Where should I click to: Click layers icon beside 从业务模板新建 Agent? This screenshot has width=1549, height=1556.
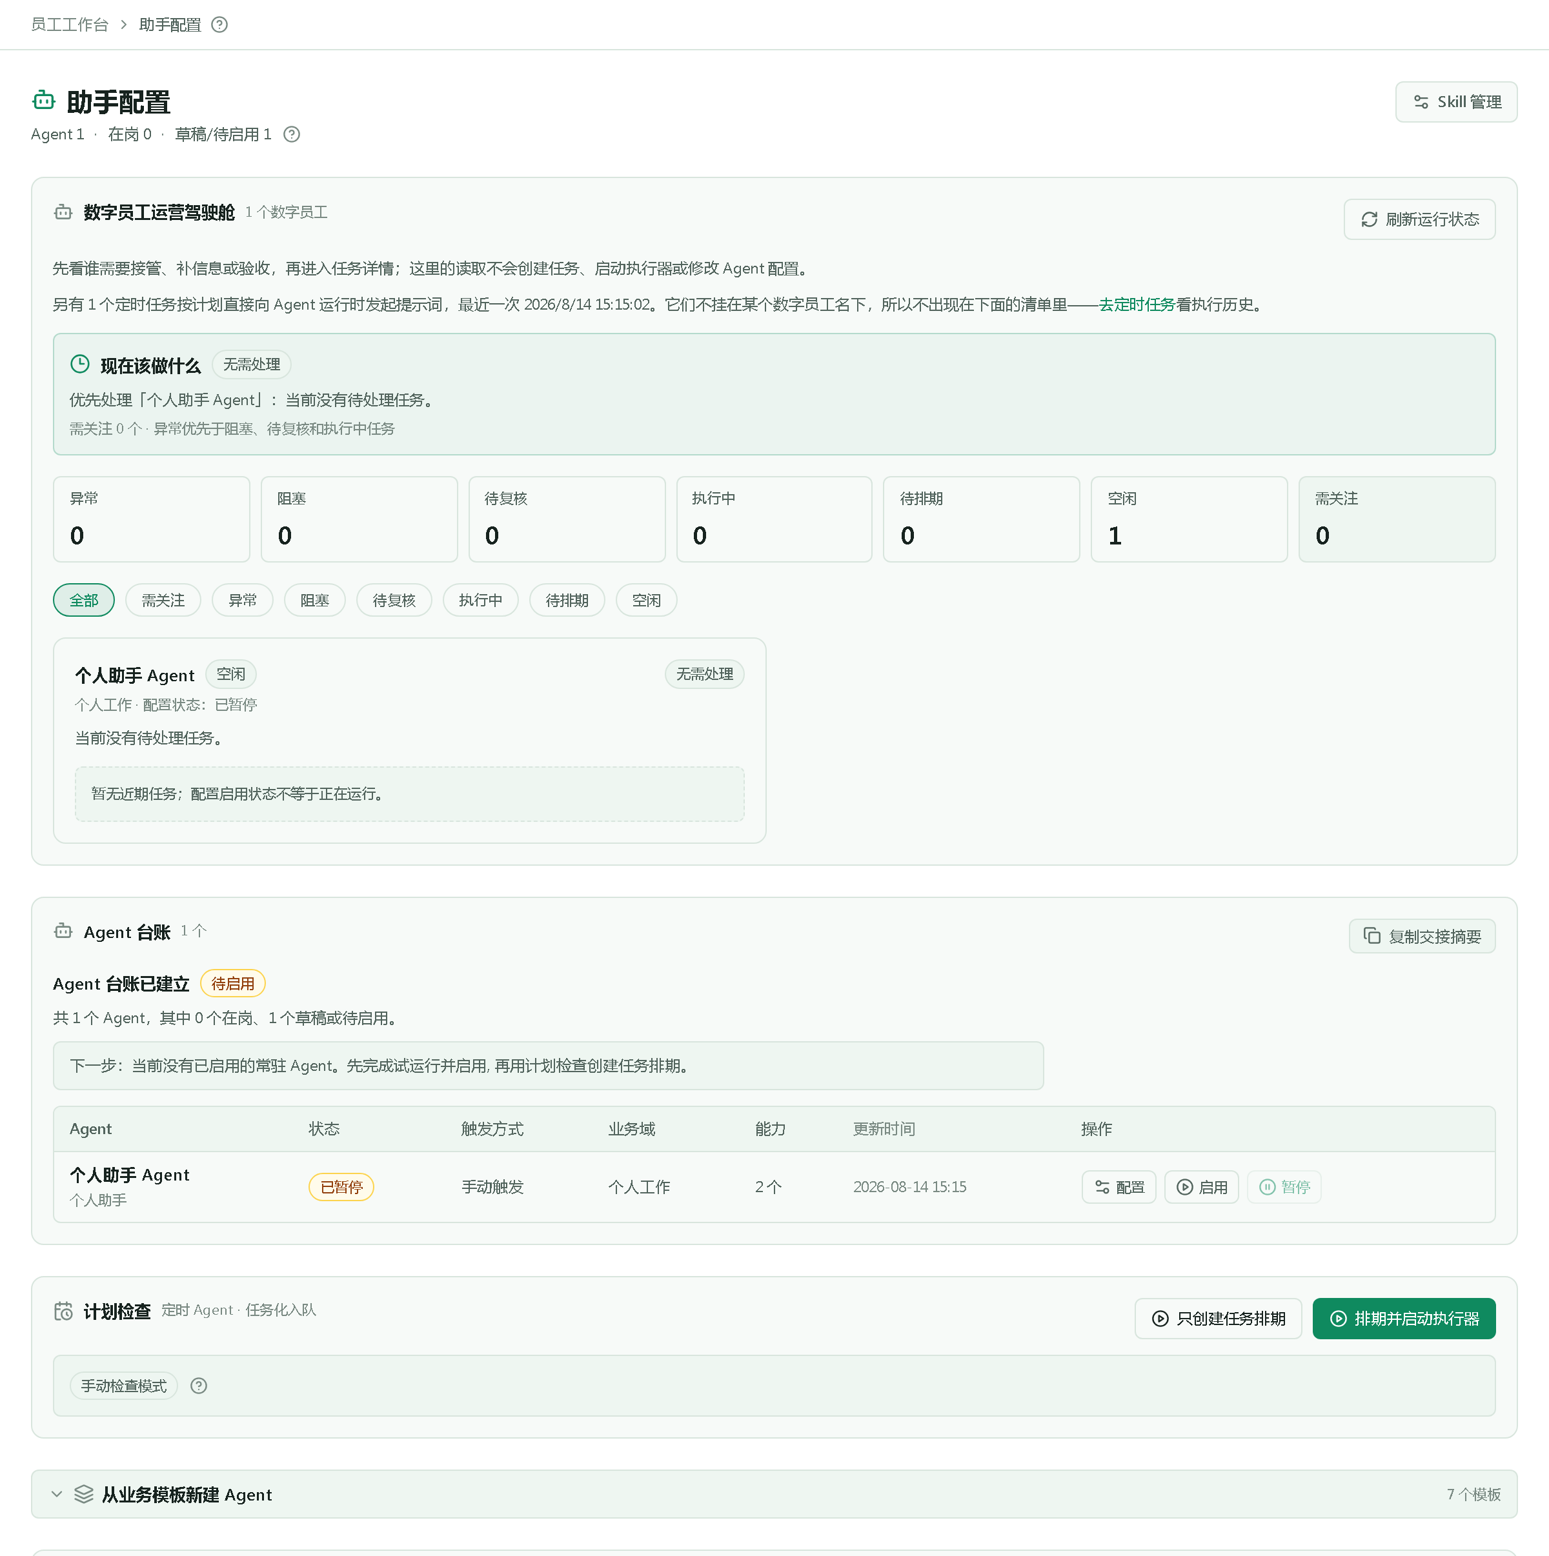tap(84, 1495)
